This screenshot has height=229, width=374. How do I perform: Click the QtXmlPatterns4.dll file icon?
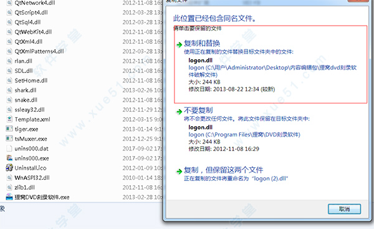9,51
